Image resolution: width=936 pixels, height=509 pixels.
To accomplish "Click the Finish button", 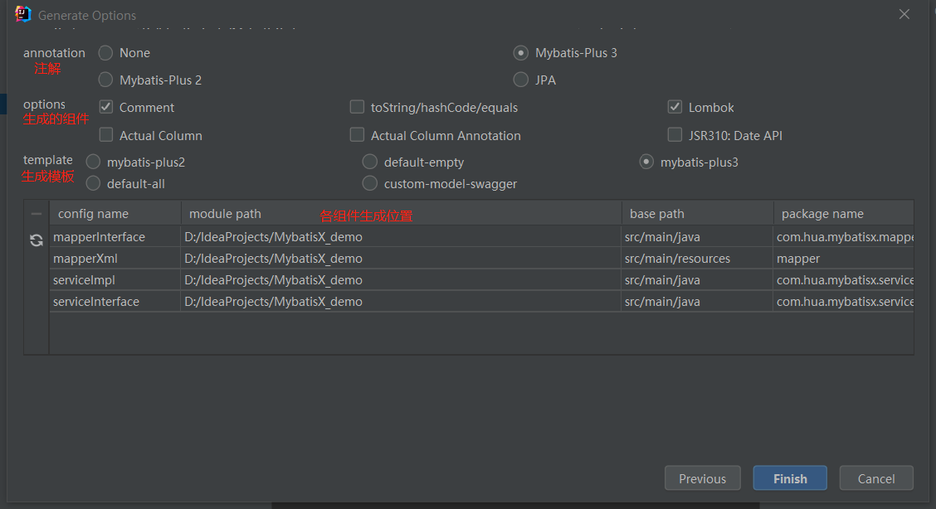I will 789,477.
